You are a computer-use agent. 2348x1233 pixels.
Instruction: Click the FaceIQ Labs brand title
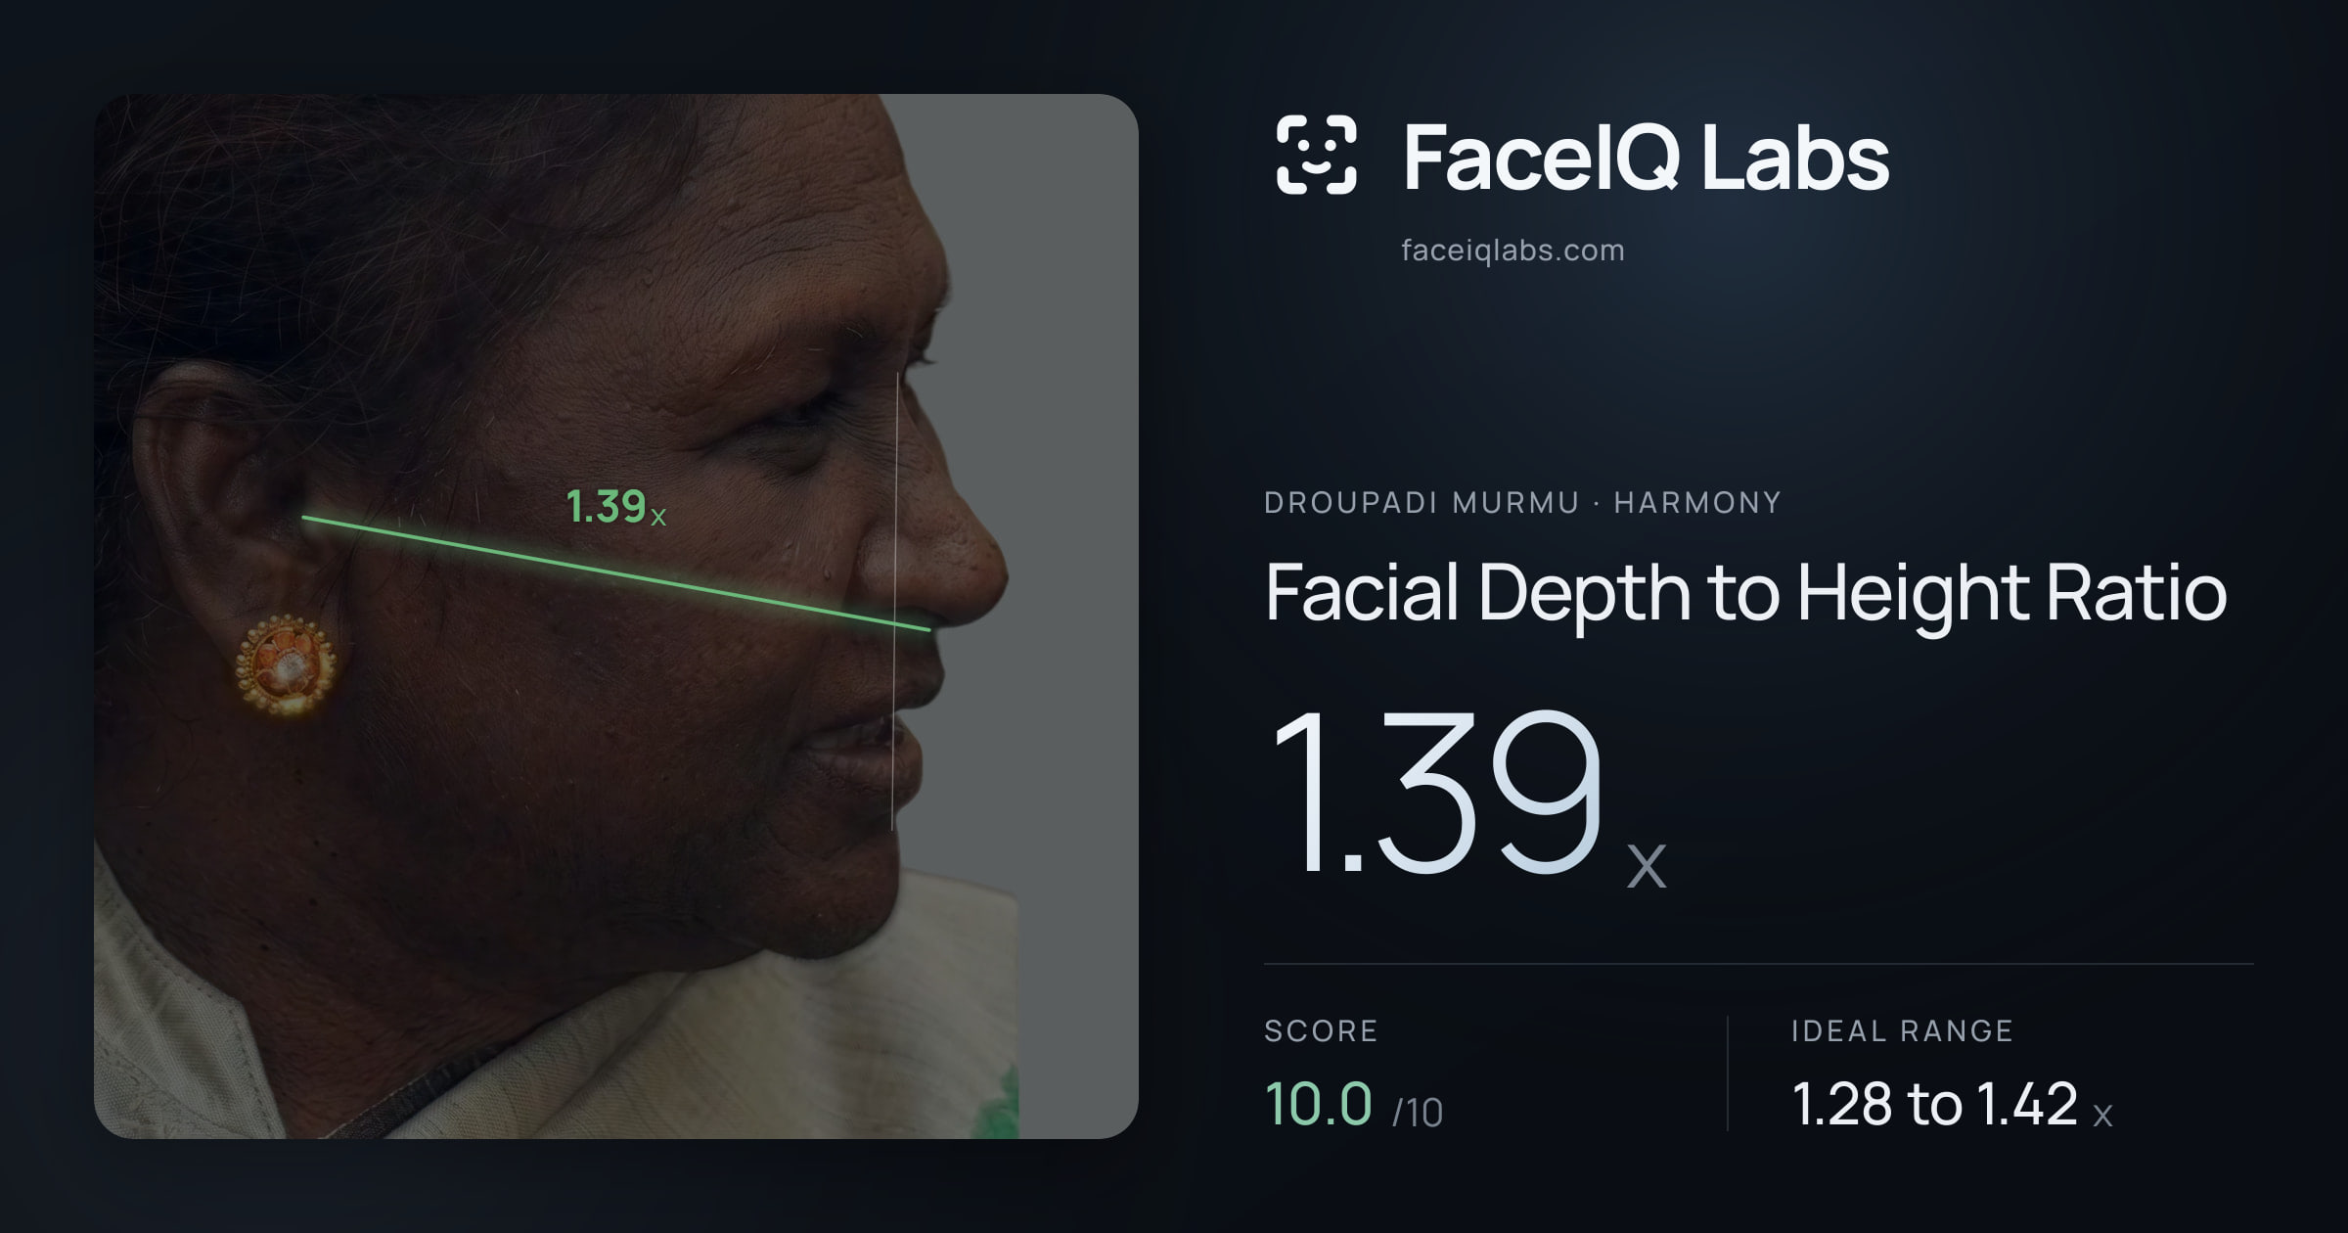[1646, 157]
